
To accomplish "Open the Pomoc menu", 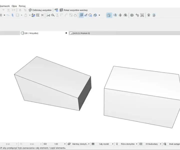I will click(x=22, y=6).
